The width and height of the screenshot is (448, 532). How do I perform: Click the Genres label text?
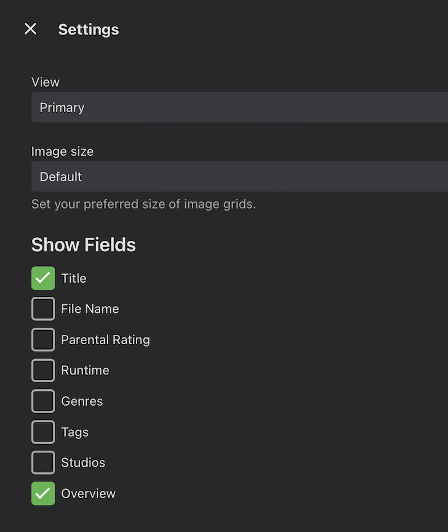click(82, 401)
